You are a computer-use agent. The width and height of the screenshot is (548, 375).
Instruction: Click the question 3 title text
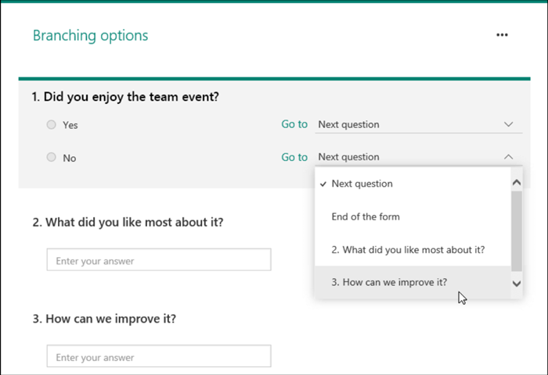pyautogui.click(x=104, y=319)
